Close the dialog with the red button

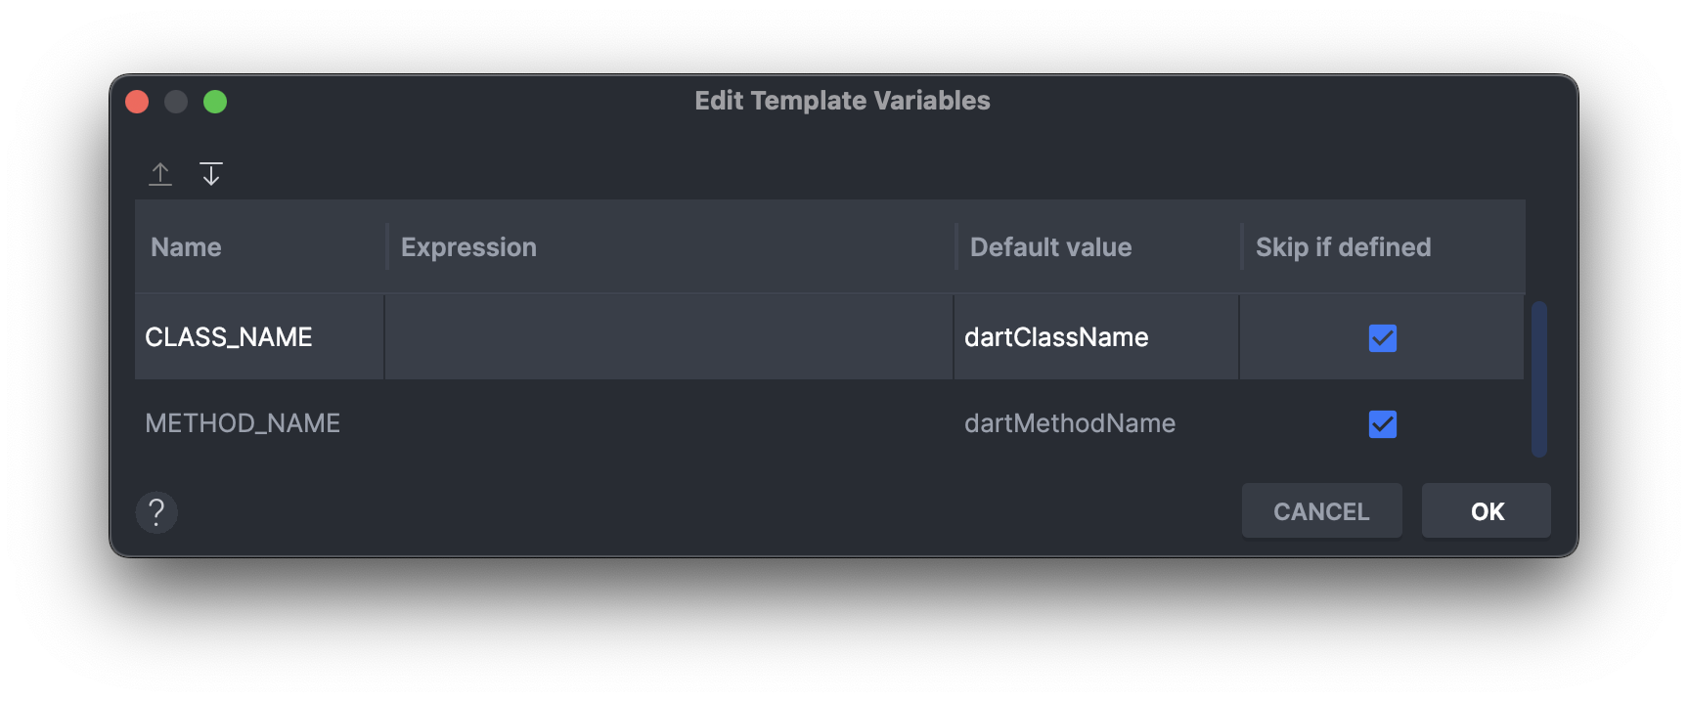[137, 102]
